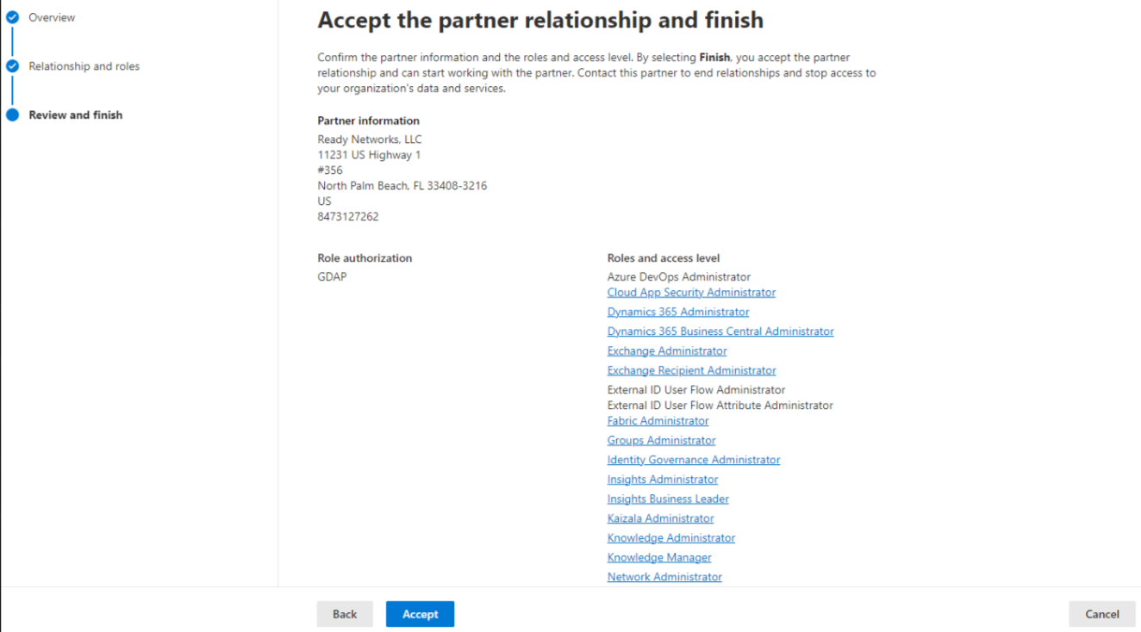This screenshot has height=632, width=1141.
Task: Click the Review and finish step circle
Action: (x=12, y=115)
